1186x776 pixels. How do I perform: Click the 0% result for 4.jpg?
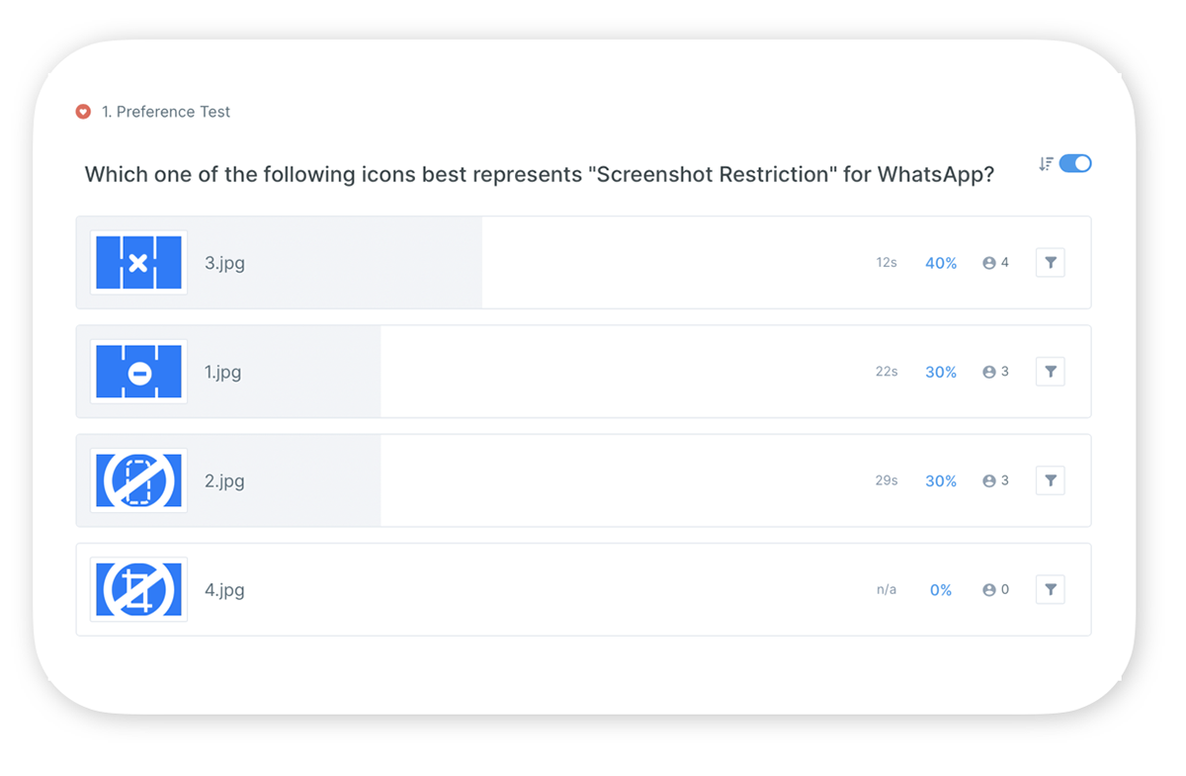[941, 589]
